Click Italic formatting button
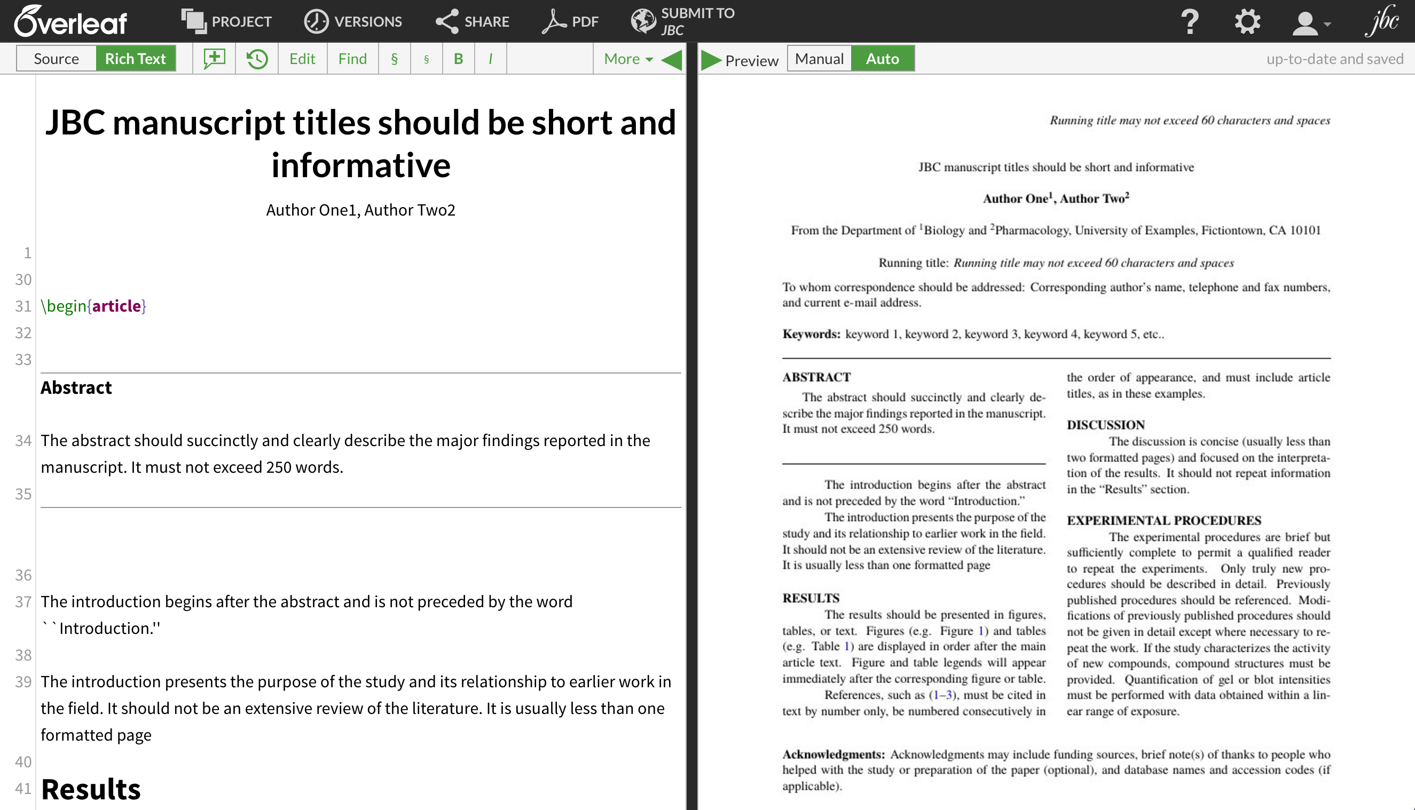 click(x=490, y=59)
